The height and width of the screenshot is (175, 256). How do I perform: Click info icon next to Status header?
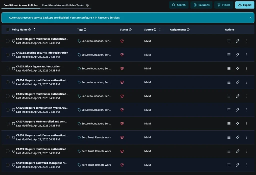130,30
